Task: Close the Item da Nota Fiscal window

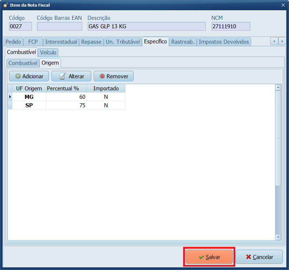Action: click(x=283, y=5)
